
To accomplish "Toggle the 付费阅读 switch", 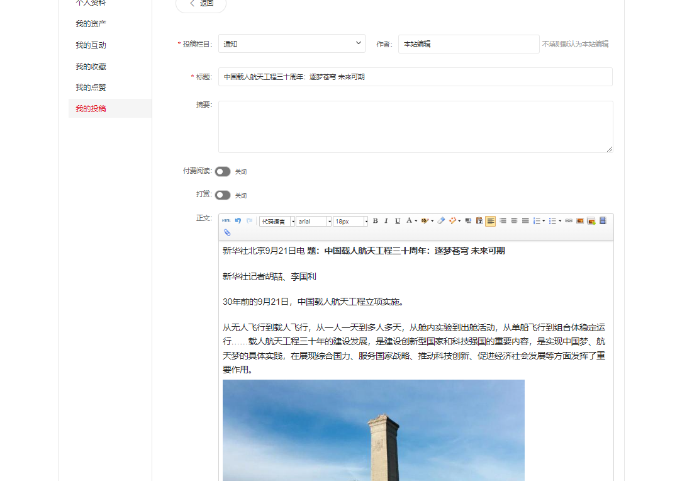I will point(223,171).
